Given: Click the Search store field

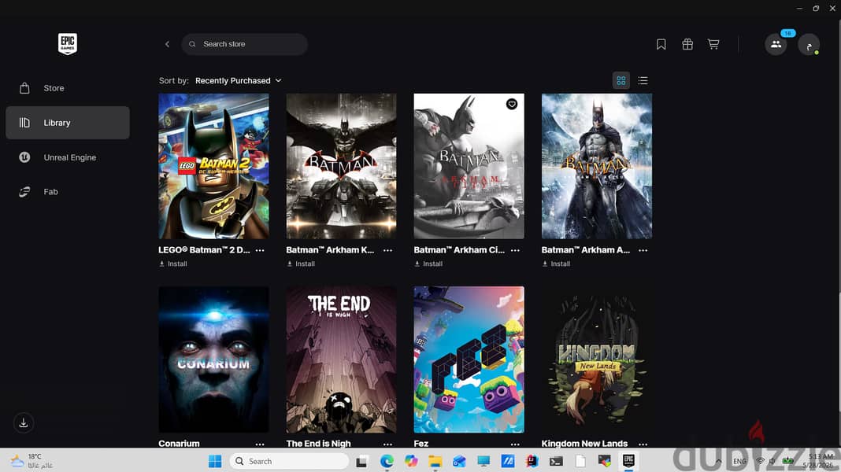Looking at the screenshot, I should coord(244,44).
